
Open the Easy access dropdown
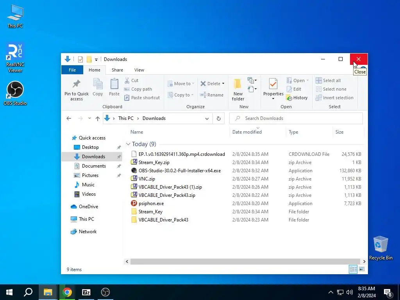(x=252, y=89)
